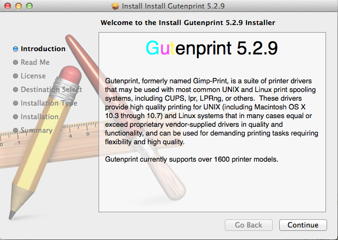338x240 pixels.
Task: Click the gray bullet beside Installation Type
Action: click(16, 103)
